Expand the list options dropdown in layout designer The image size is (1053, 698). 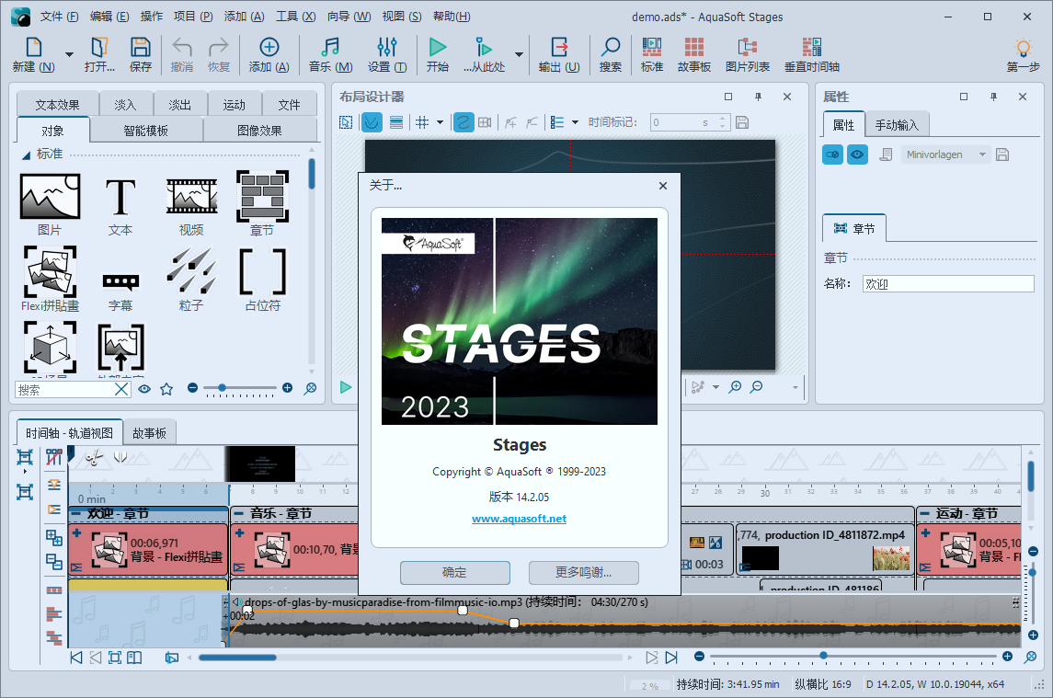click(x=575, y=122)
